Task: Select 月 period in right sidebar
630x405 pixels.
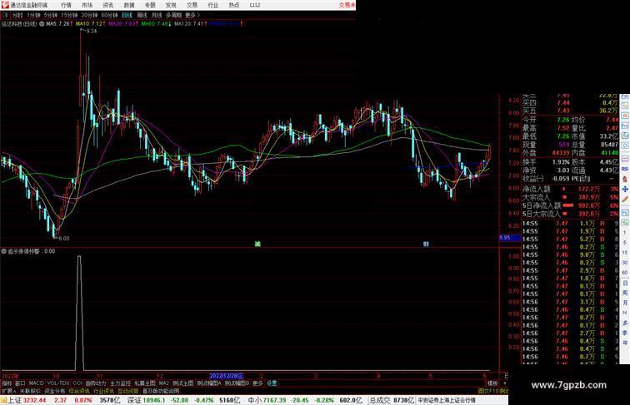Action: (x=625, y=303)
